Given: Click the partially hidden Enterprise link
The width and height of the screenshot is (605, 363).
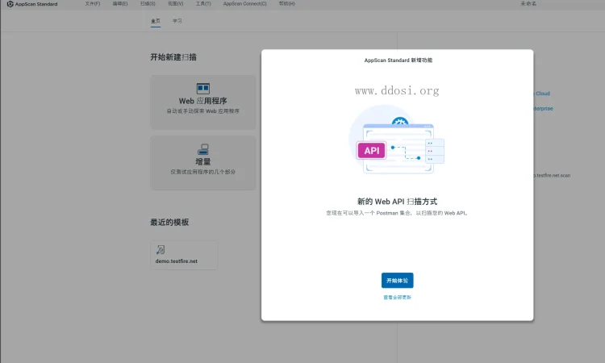Looking at the screenshot, I should pyautogui.click(x=543, y=109).
